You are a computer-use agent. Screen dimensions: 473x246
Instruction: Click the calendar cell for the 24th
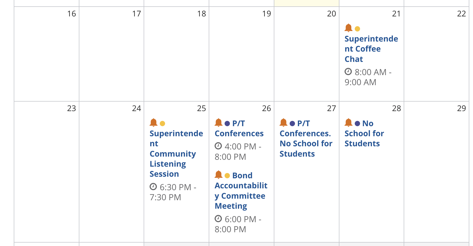point(111,172)
